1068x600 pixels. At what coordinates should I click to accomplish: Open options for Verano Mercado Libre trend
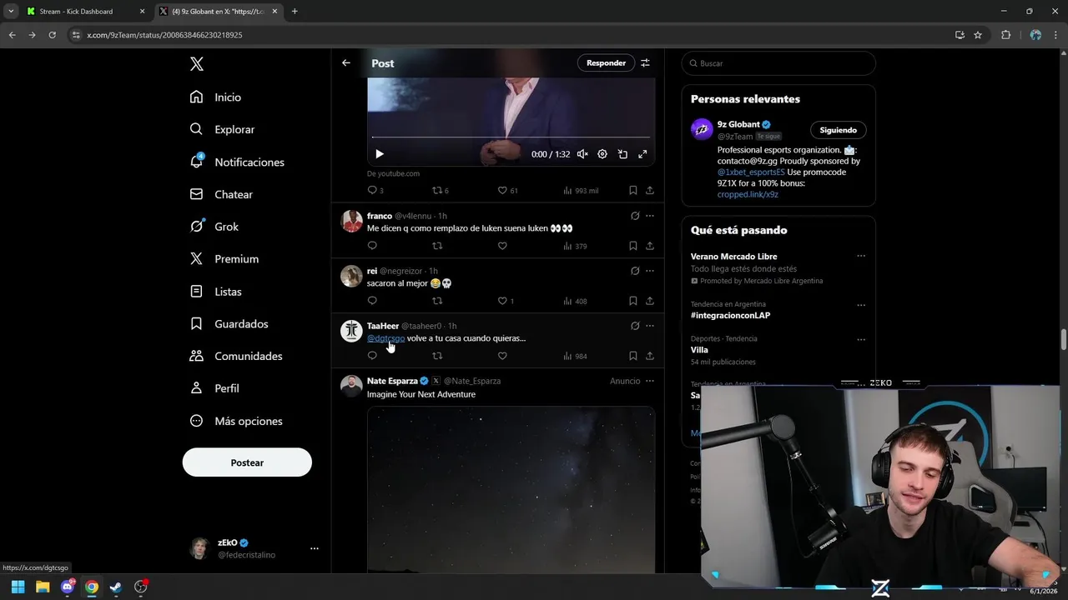click(861, 256)
